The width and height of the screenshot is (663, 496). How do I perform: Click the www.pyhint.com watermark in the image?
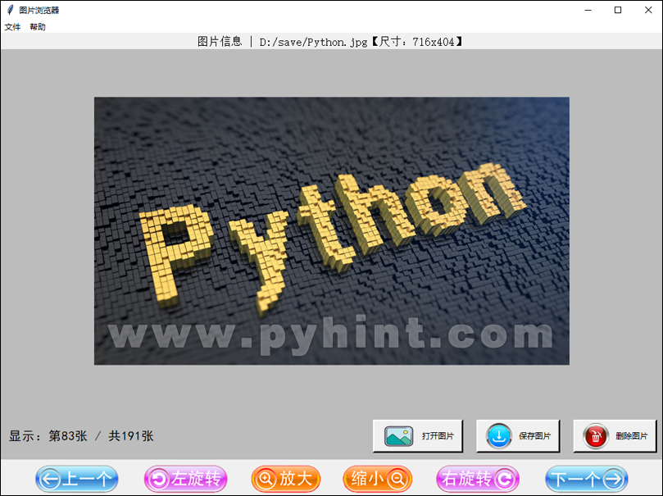[331, 334]
